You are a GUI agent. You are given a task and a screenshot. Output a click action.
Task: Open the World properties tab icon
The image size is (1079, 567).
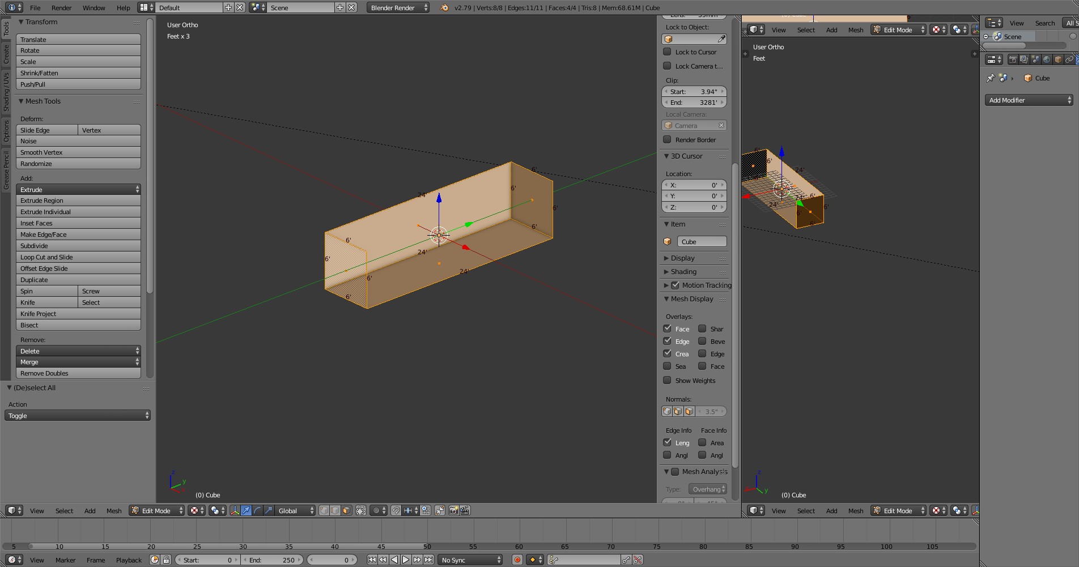click(x=1047, y=59)
